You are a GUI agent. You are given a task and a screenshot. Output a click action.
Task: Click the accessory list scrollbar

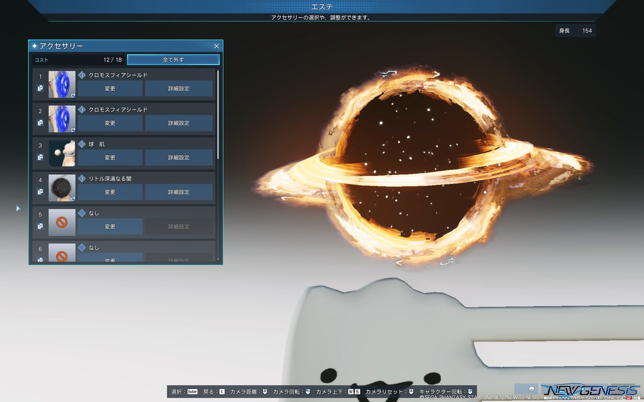(218, 114)
